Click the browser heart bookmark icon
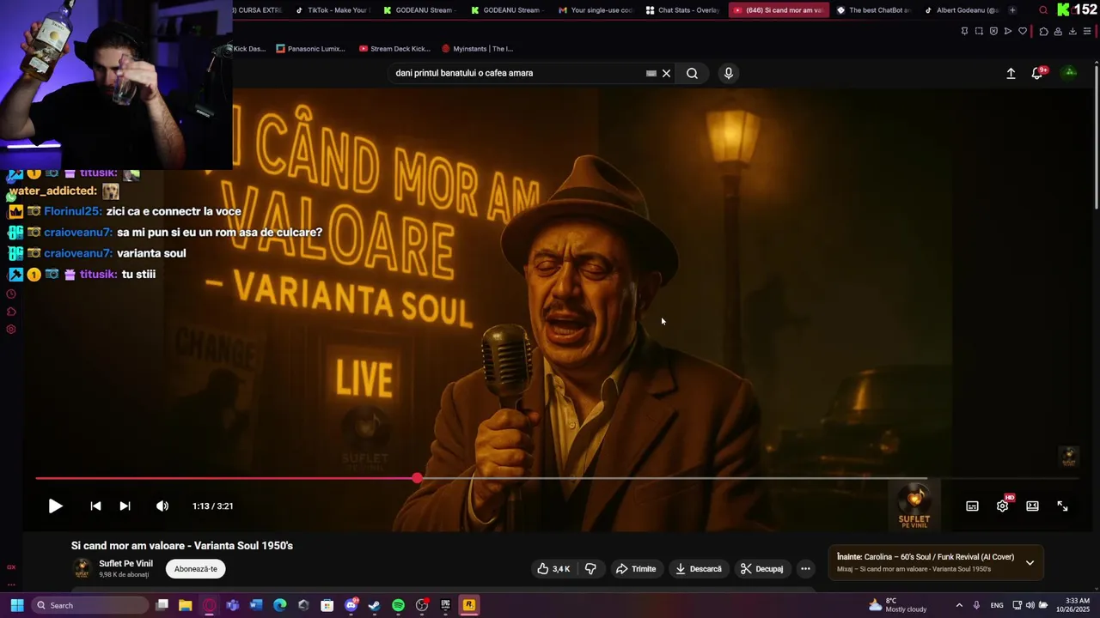 point(1023,31)
